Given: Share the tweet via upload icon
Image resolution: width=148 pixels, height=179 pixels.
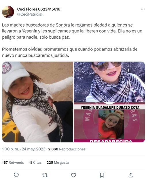Looking at the screenshot, I should [x=131, y=175].
